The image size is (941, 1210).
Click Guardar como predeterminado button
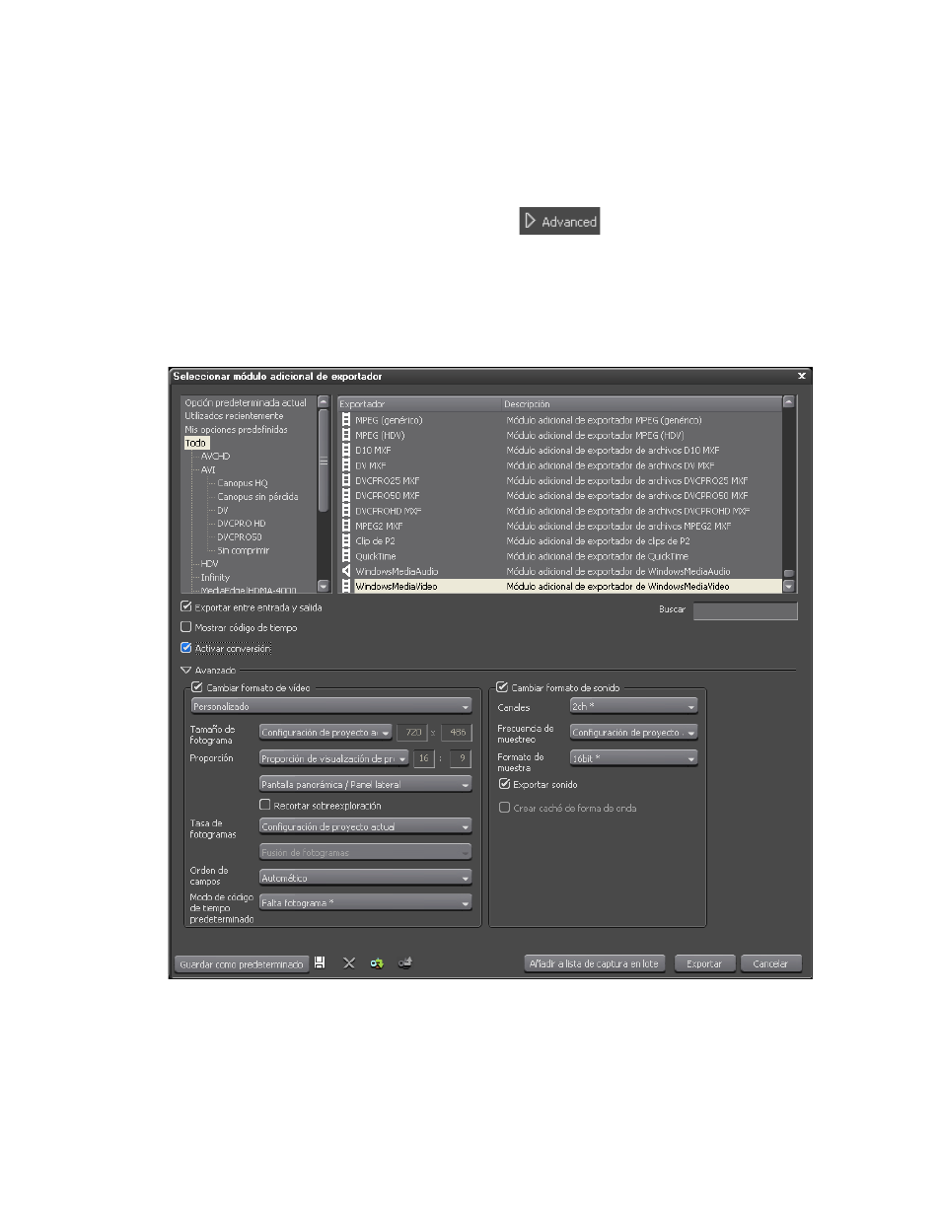click(242, 963)
